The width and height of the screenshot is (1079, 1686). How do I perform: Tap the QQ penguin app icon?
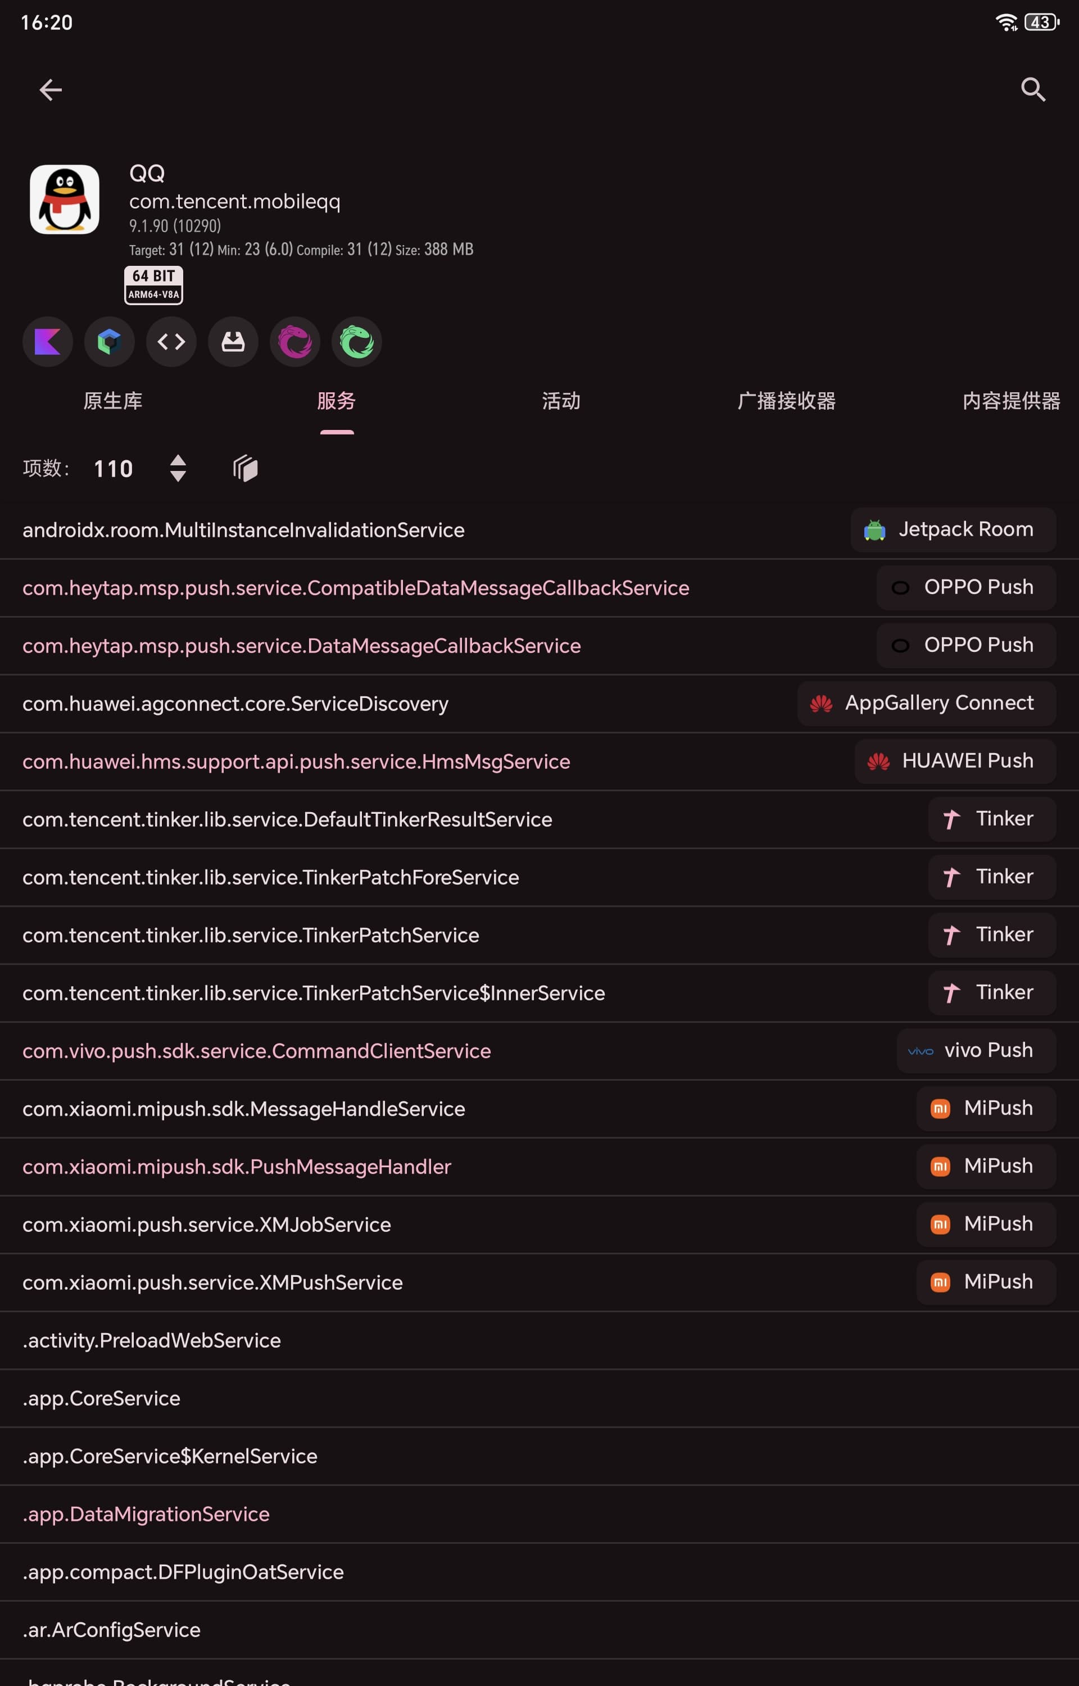65,200
